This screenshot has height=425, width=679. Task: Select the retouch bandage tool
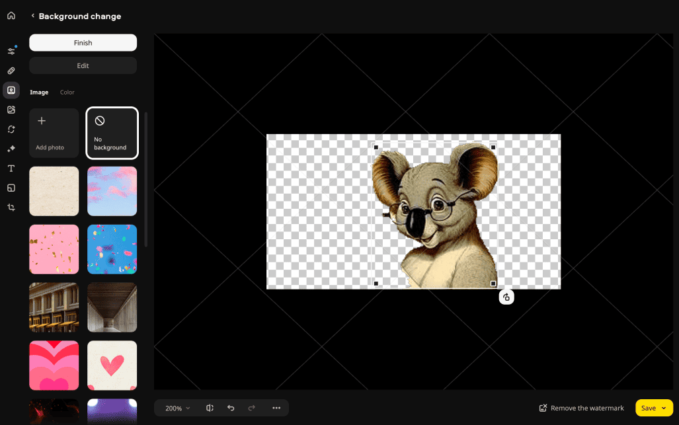tap(11, 71)
